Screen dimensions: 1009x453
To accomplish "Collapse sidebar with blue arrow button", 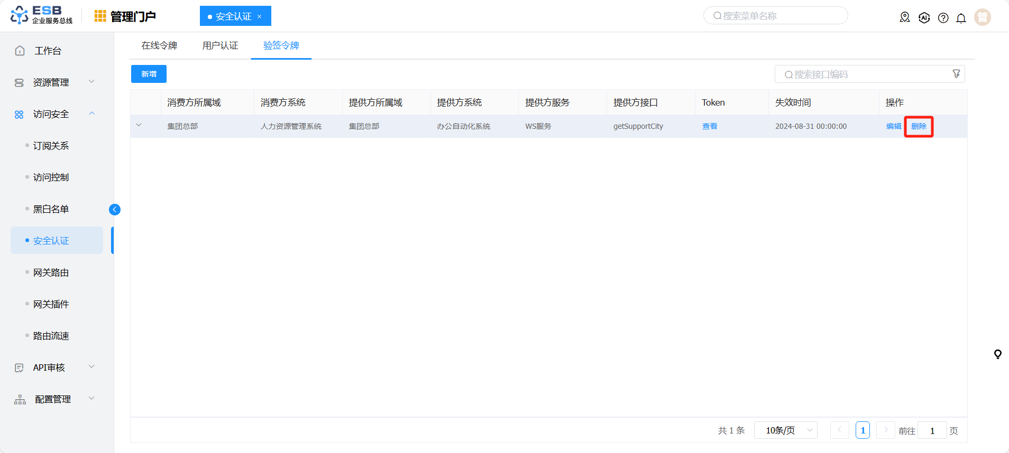I will point(115,210).
